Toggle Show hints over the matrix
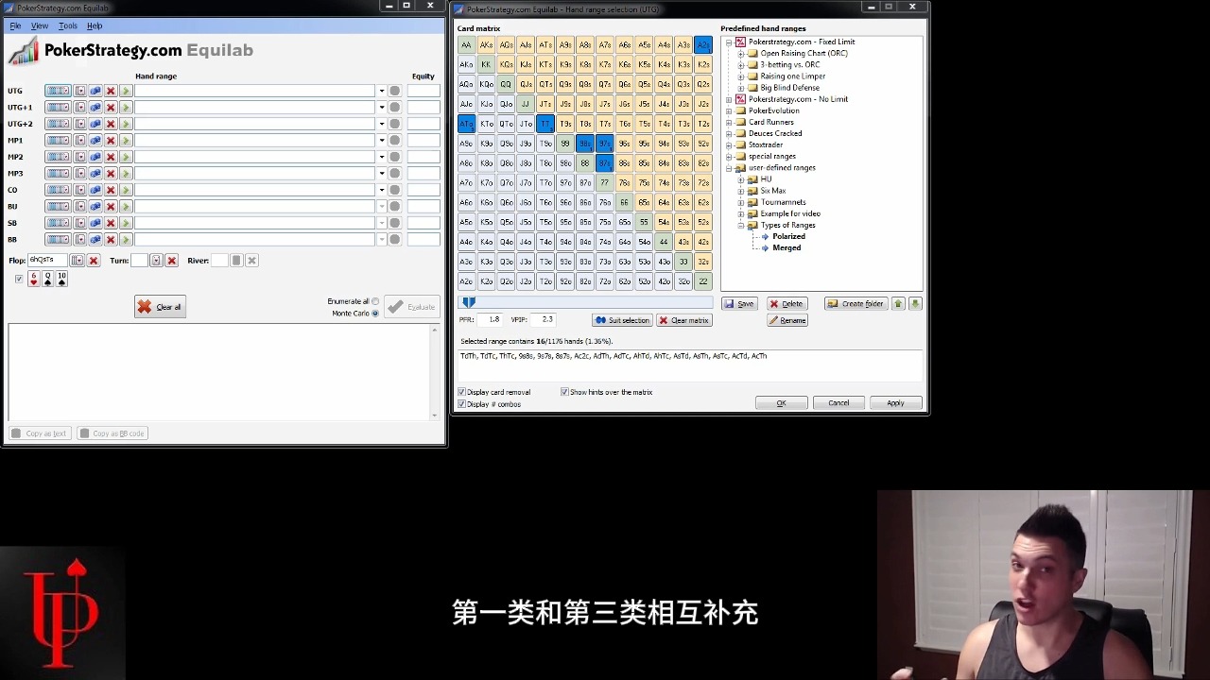Screen dimensions: 1210x680 tap(564, 392)
